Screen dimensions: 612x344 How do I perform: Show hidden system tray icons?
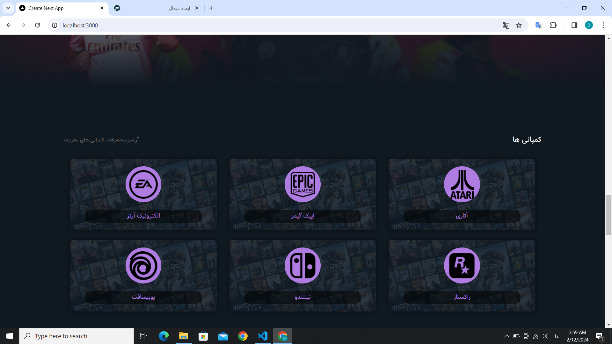(506, 336)
